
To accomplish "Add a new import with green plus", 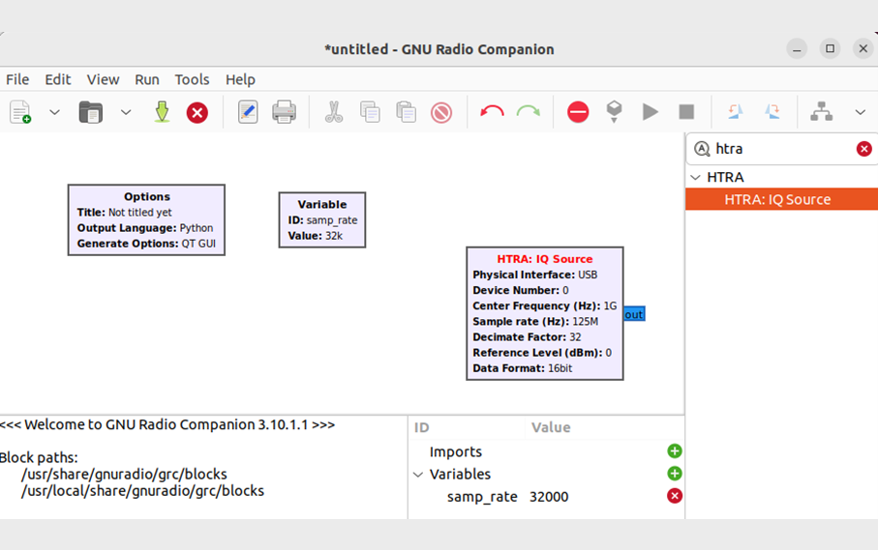I will pyautogui.click(x=675, y=451).
